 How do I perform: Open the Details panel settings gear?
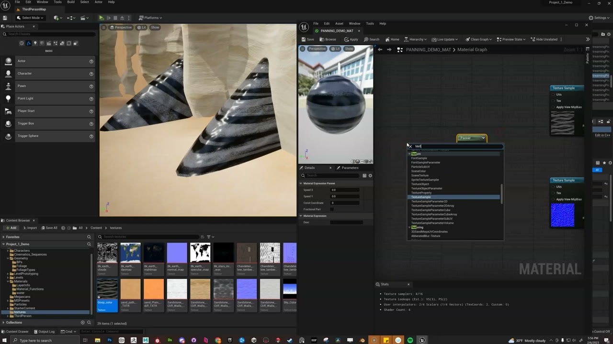pyautogui.click(x=370, y=175)
